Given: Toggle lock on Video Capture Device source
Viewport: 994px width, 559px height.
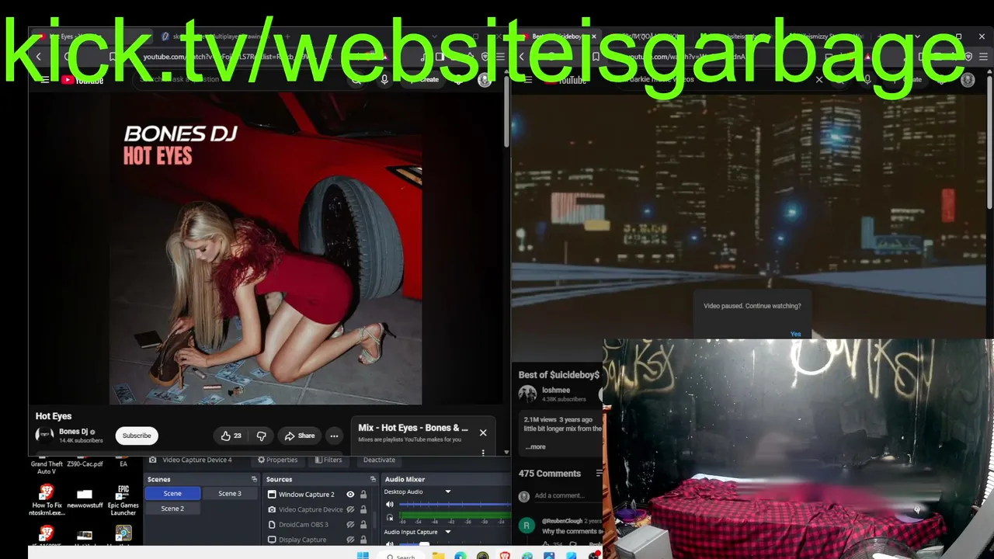Looking at the screenshot, I should tap(363, 509).
